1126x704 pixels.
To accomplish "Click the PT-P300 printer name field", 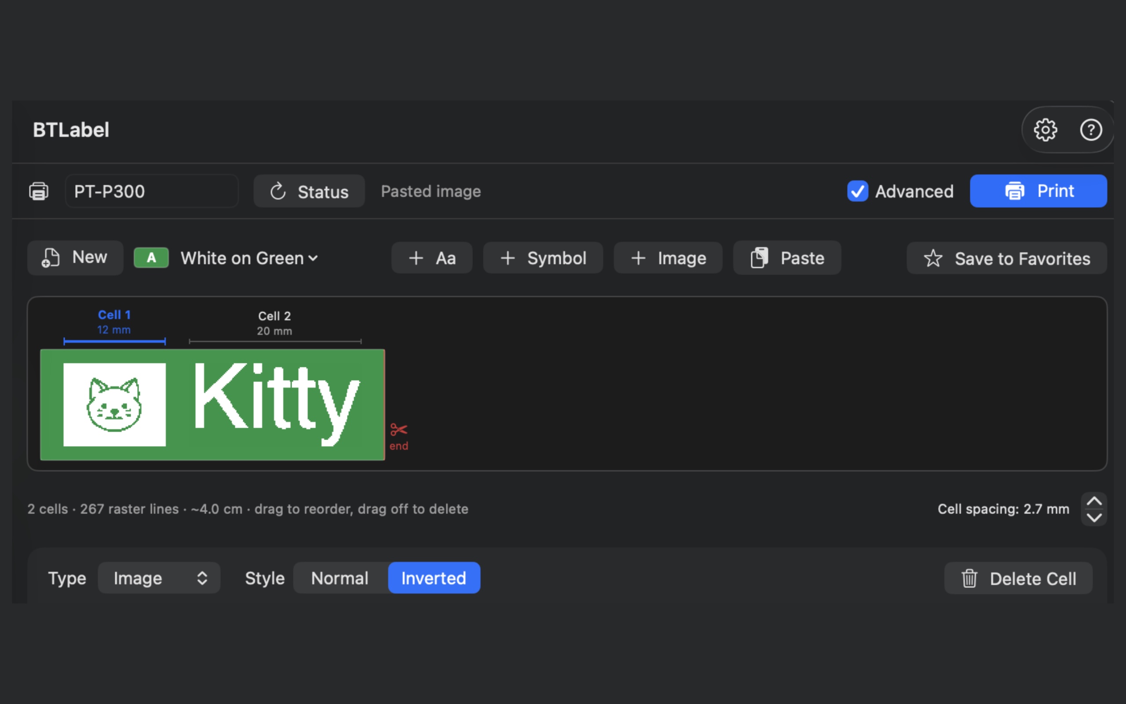I will pyautogui.click(x=152, y=191).
